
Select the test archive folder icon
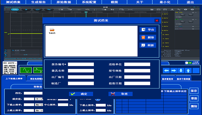point(52,30)
